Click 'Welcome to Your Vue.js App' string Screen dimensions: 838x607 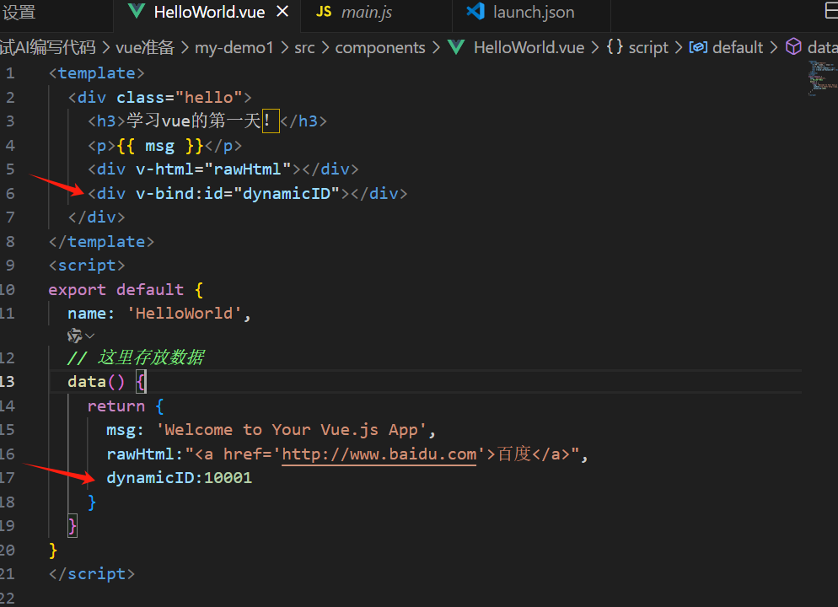tap(291, 430)
